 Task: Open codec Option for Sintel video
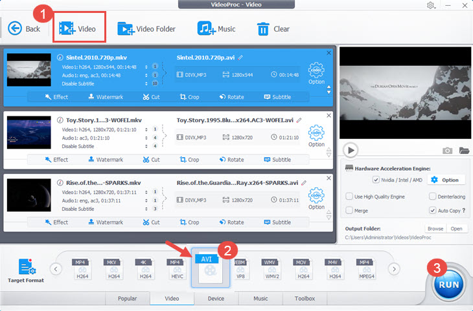pyautogui.click(x=316, y=73)
